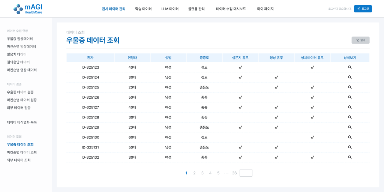Open detail view for ID-325130

pos(349,137)
